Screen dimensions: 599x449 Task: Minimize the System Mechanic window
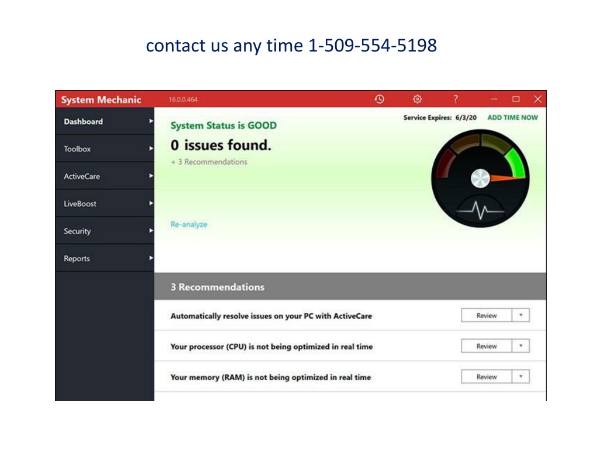tap(494, 99)
